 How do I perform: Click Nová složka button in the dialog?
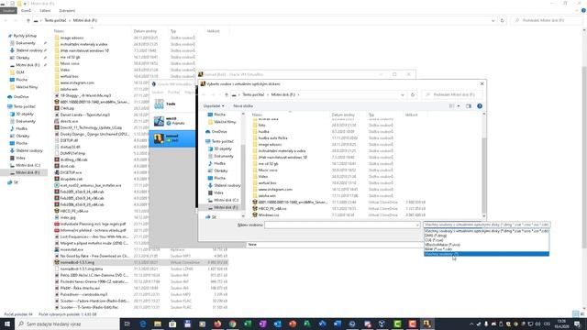[x=243, y=106]
